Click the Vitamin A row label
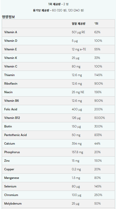 11,32
